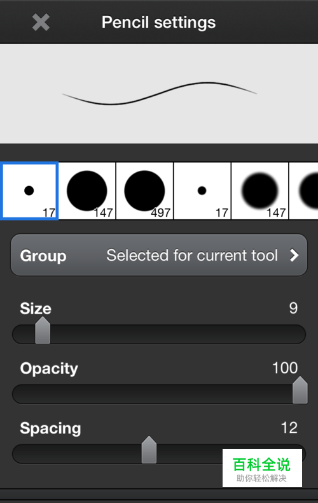Screen dimensions: 318x503
Task: Click 'Selected for current tool' text
Action: (x=192, y=256)
